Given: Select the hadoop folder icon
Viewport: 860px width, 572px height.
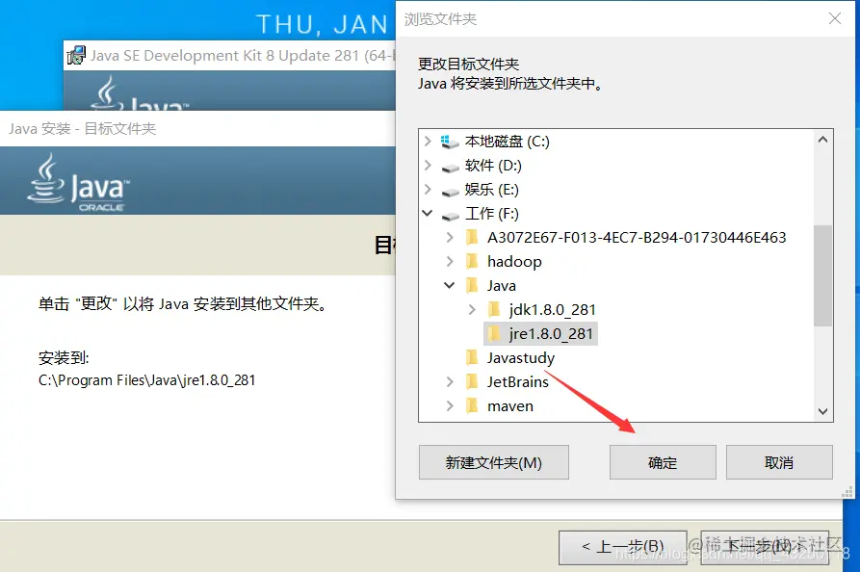Looking at the screenshot, I should click(472, 261).
